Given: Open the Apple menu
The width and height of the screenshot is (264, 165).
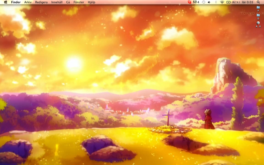Looking at the screenshot, I should [x=6, y=2].
